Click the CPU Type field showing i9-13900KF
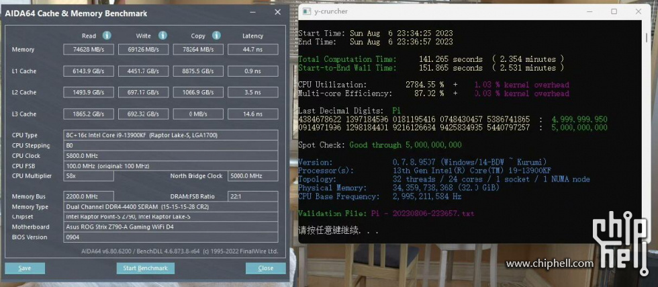This screenshot has height=287, width=658. pos(171,135)
